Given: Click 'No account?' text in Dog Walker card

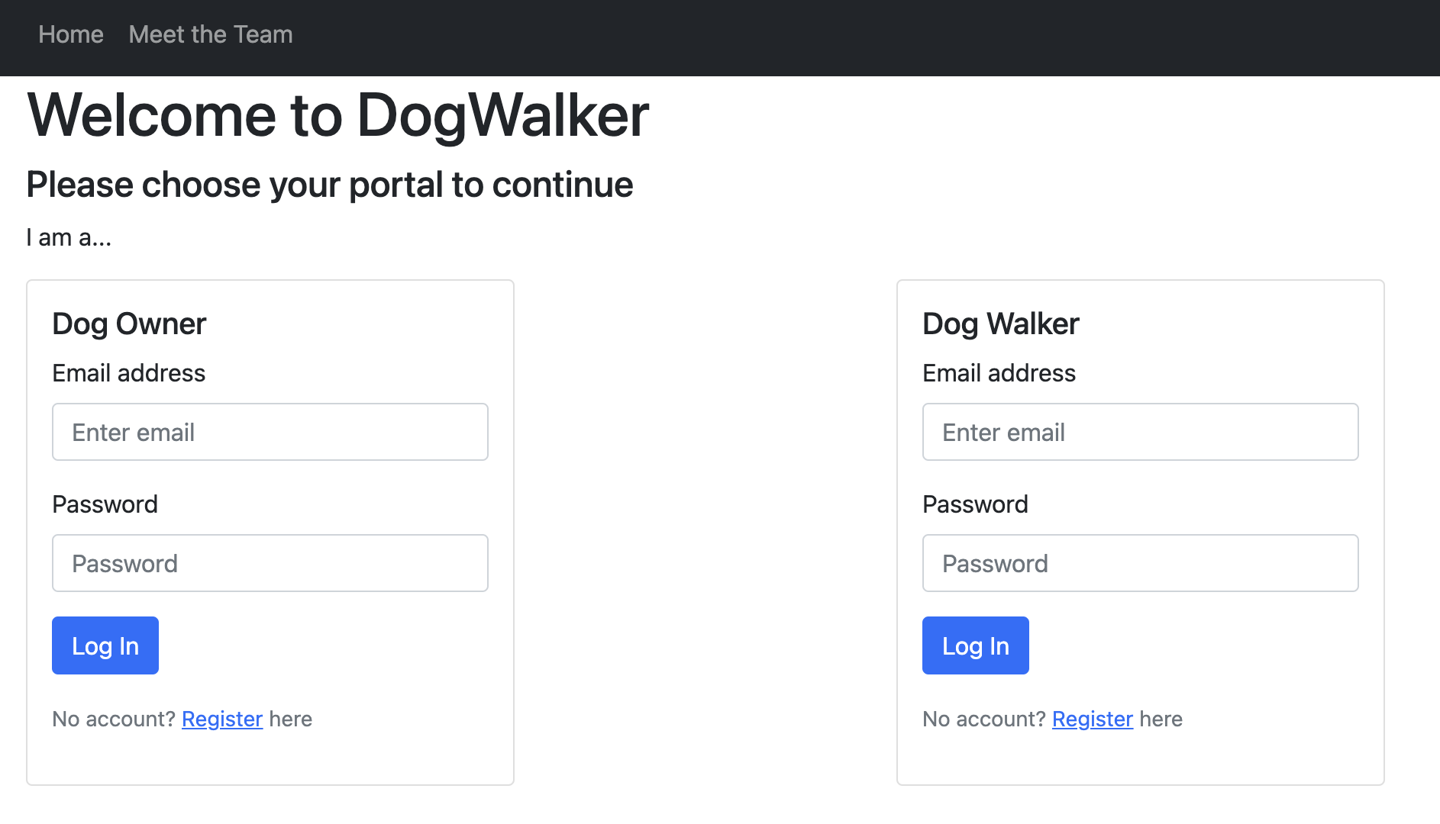Looking at the screenshot, I should tap(984, 719).
